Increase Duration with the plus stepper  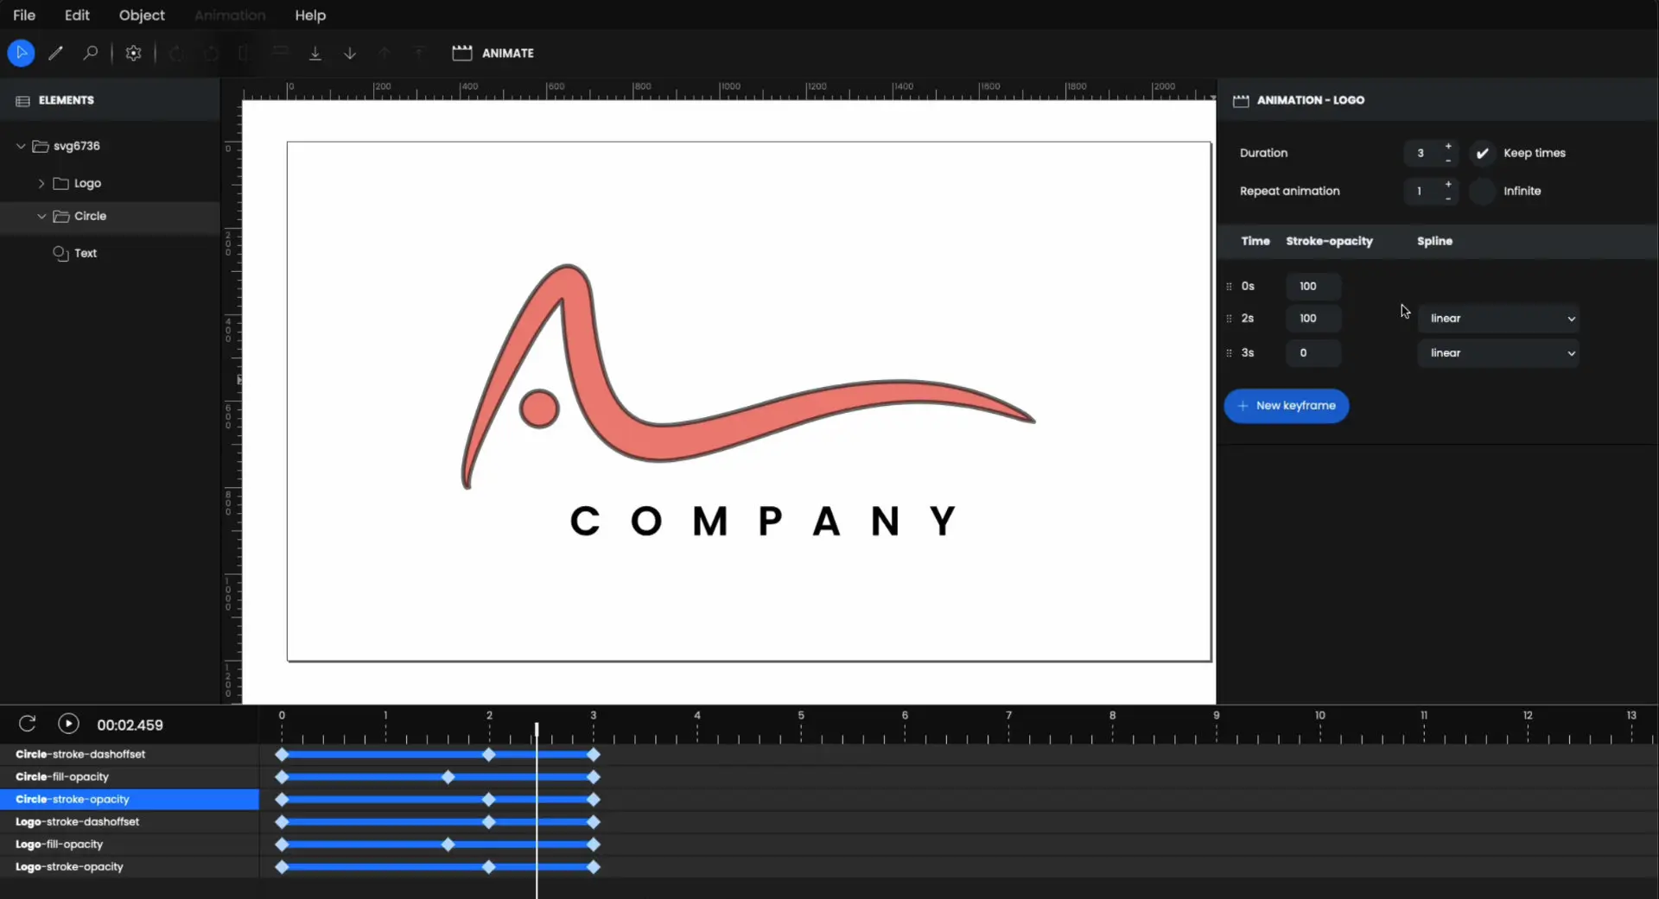coord(1448,146)
